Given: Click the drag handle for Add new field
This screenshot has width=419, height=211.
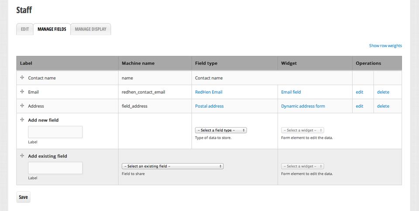Looking at the screenshot, I should tap(22, 120).
